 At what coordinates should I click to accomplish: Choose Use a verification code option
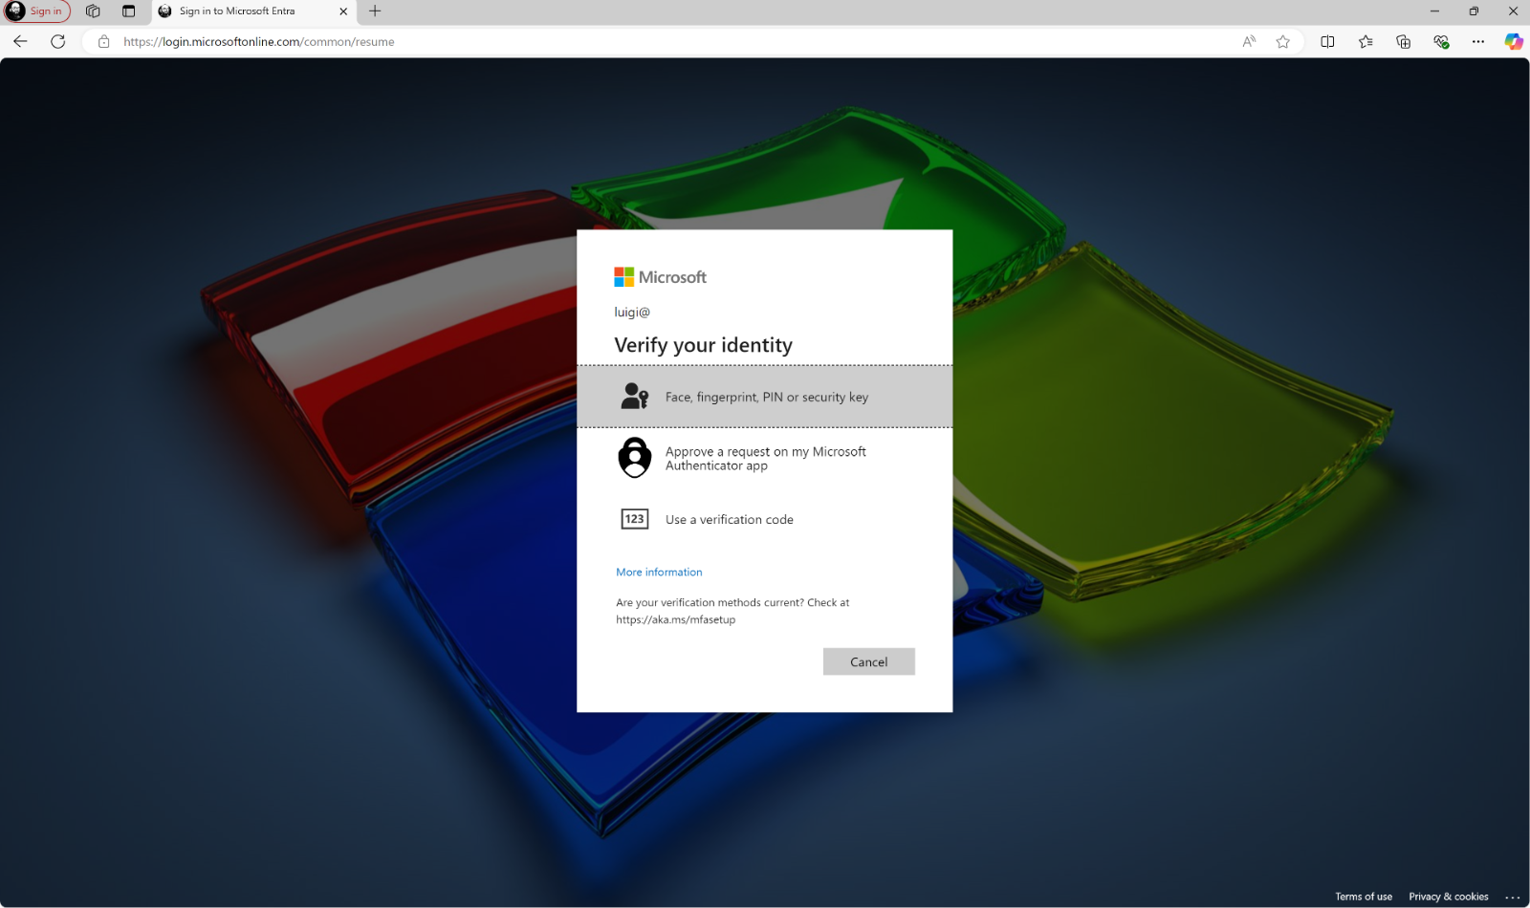coord(729,520)
